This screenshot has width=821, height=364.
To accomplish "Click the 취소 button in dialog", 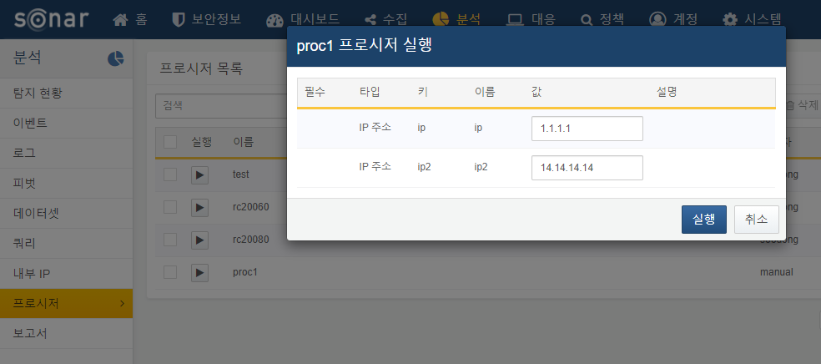I will click(x=756, y=220).
